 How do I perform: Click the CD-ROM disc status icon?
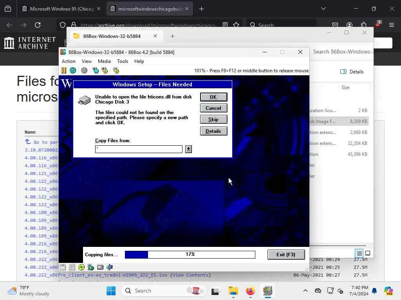pyautogui.click(x=81, y=267)
